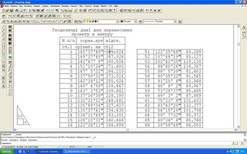The height and width of the screenshot is (154, 247).
Task: Open Файл menu
Action: click(6, 6)
